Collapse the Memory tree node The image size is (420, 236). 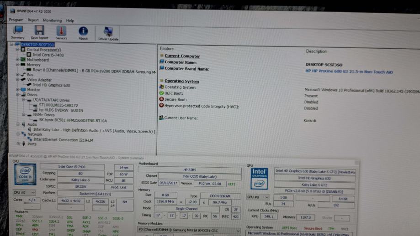(17, 64)
